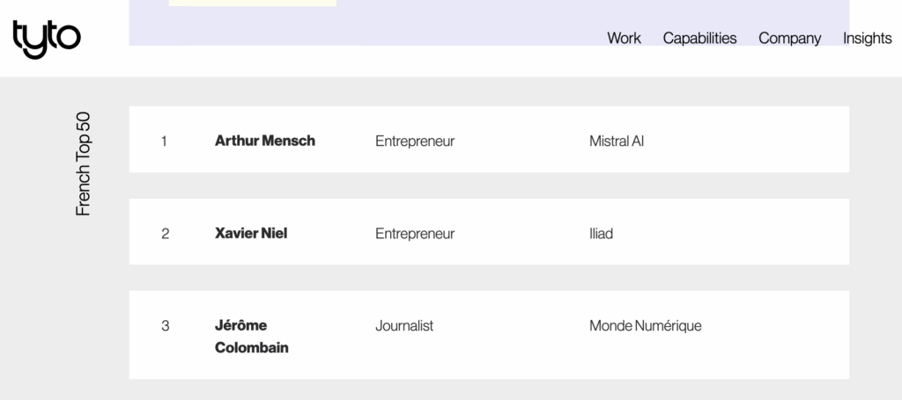The width and height of the screenshot is (902, 400).
Task: Click rank number 3 in the list
Action: [165, 326]
